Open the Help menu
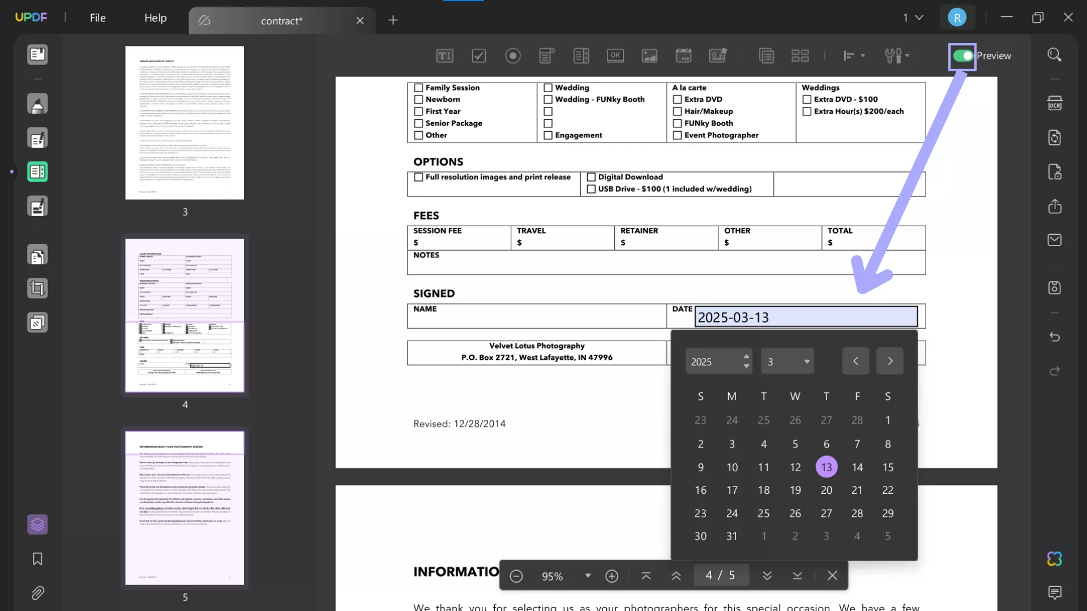 (x=155, y=18)
